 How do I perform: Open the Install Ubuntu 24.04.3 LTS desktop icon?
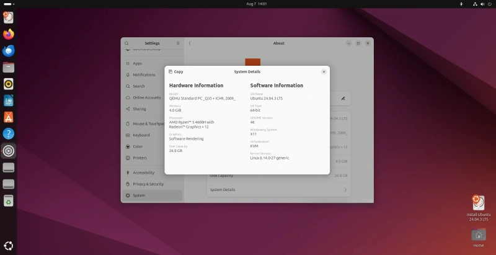pyautogui.click(x=478, y=208)
